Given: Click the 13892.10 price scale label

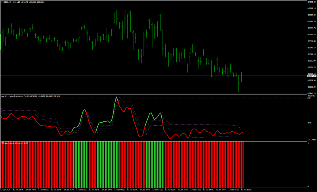Looking at the screenshot, I should pos(312,94).
